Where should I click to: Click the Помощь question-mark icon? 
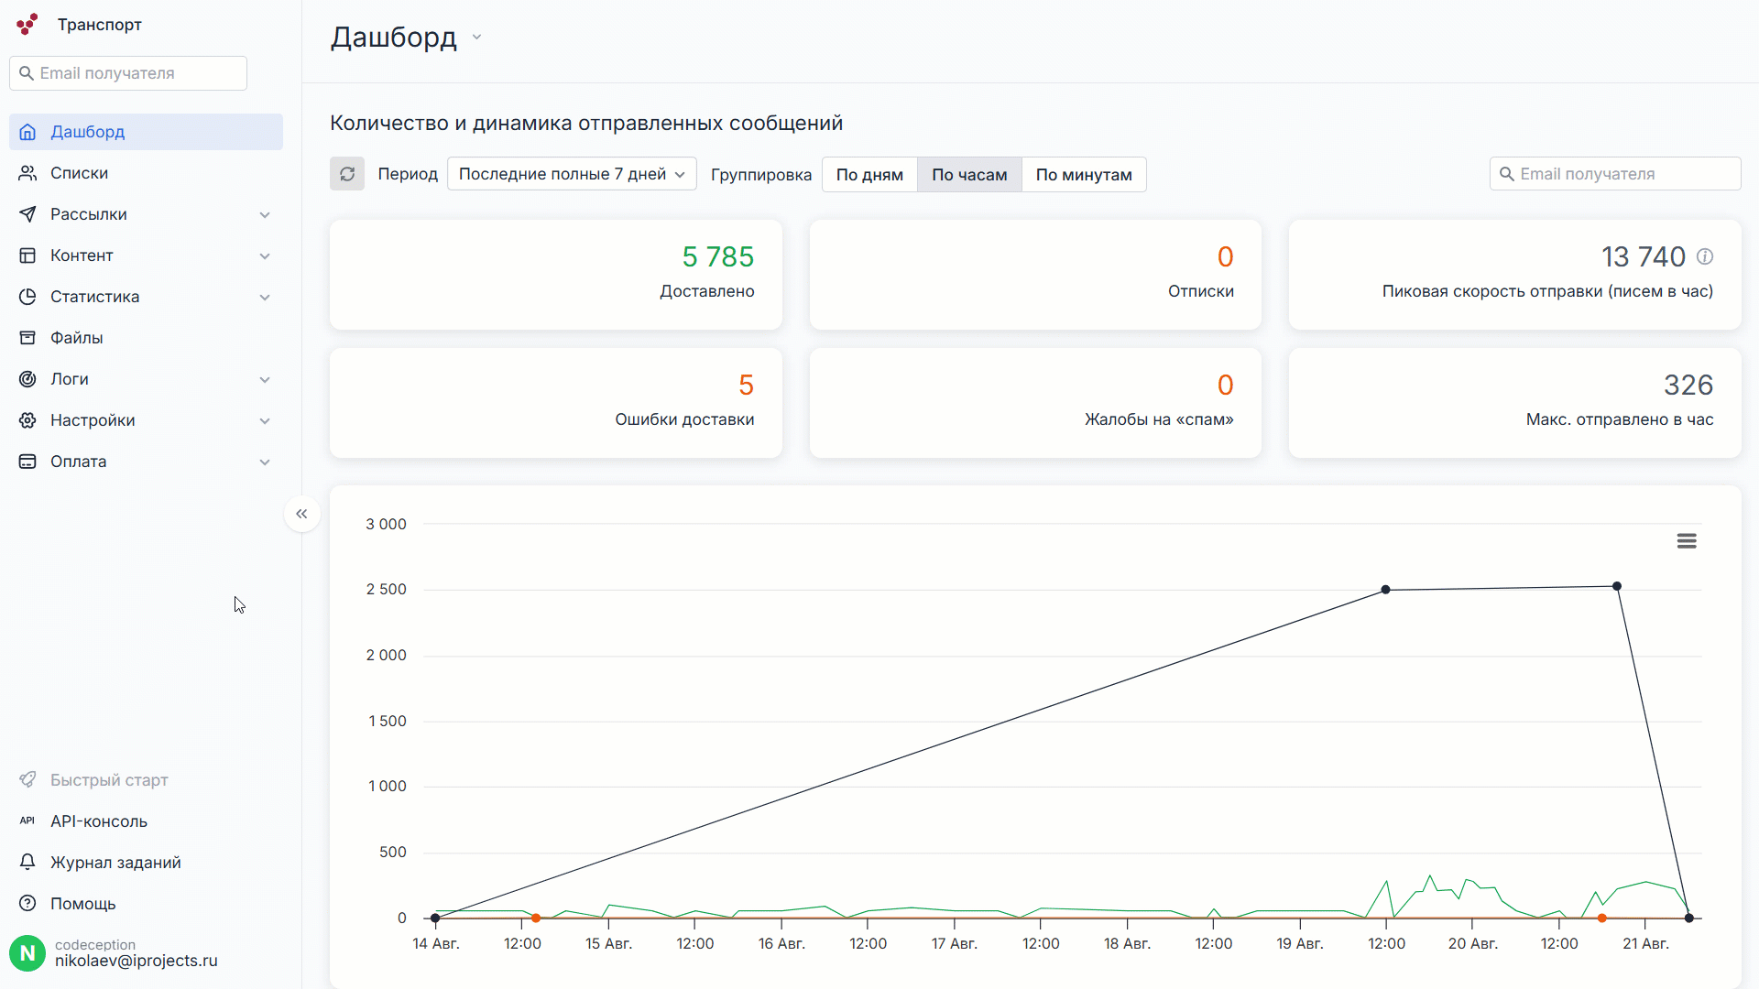click(x=27, y=904)
